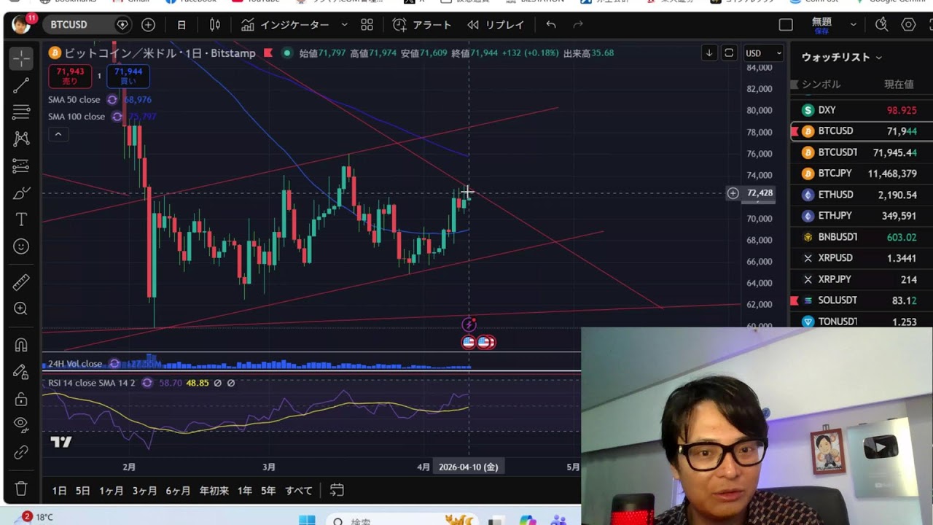
Task: Select ETHUSD in the watchlist
Action: click(835, 195)
